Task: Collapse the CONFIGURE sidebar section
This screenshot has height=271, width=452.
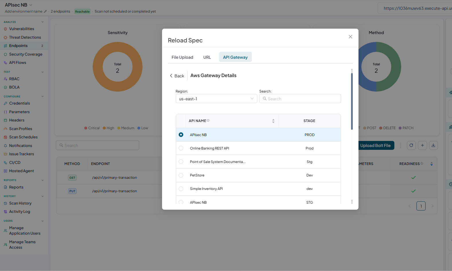Action: click(42, 97)
